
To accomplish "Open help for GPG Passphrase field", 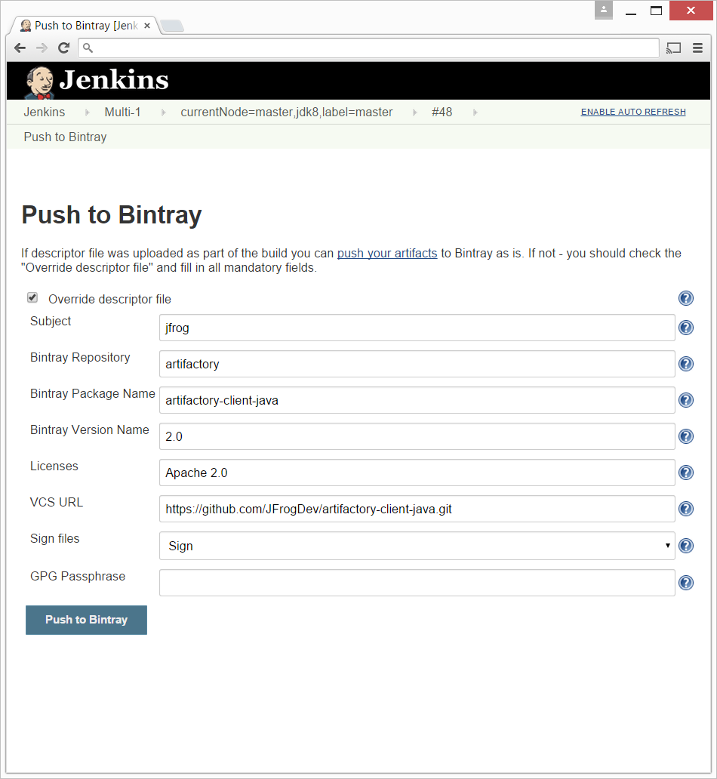I will point(685,583).
